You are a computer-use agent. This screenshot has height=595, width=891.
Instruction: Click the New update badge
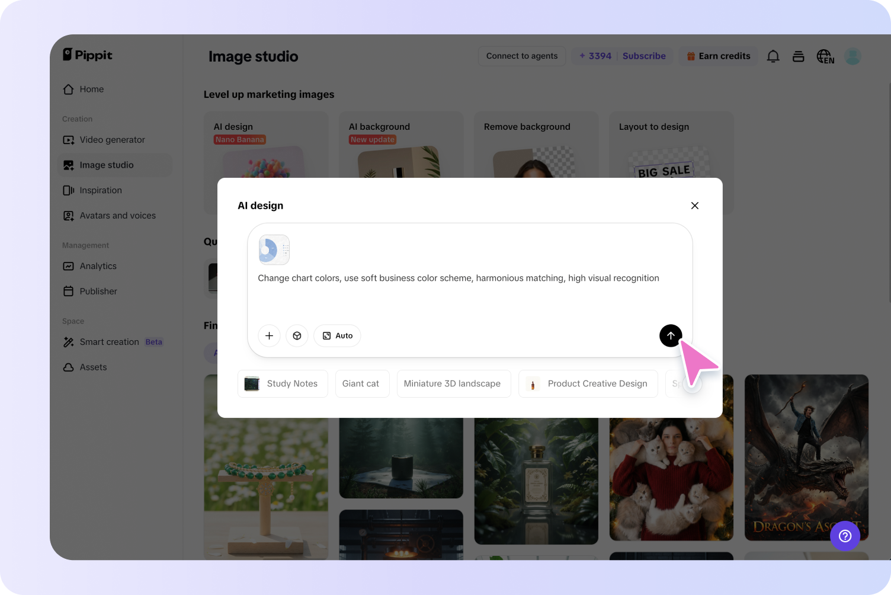point(373,140)
